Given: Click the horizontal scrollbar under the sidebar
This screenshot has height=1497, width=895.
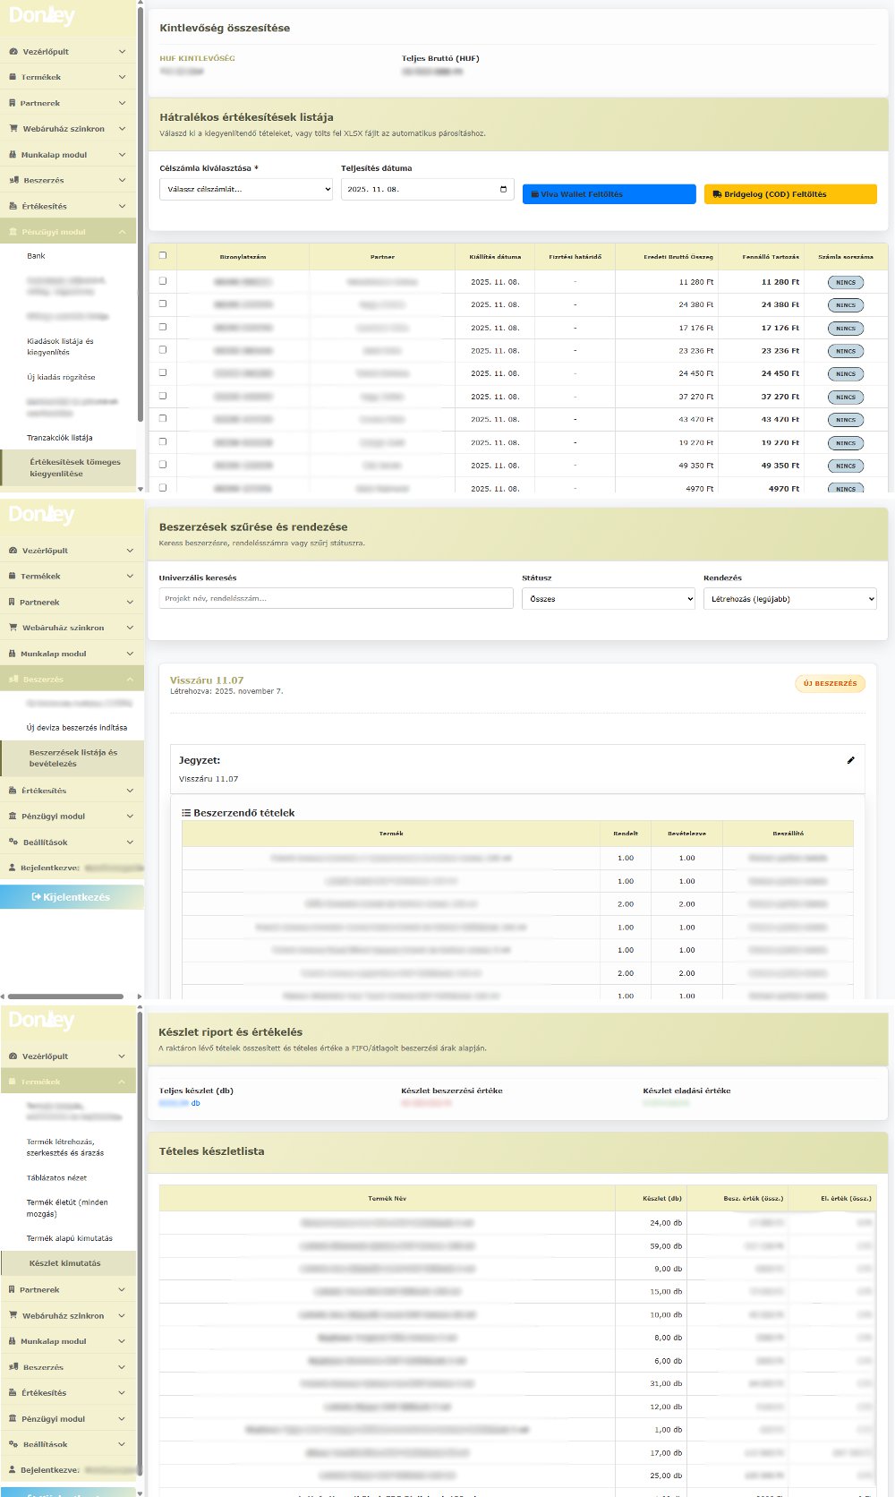Looking at the screenshot, I should click(x=65, y=996).
